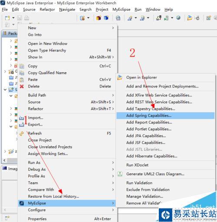Open the Window menu
217x222 pixels.
click(153, 10)
